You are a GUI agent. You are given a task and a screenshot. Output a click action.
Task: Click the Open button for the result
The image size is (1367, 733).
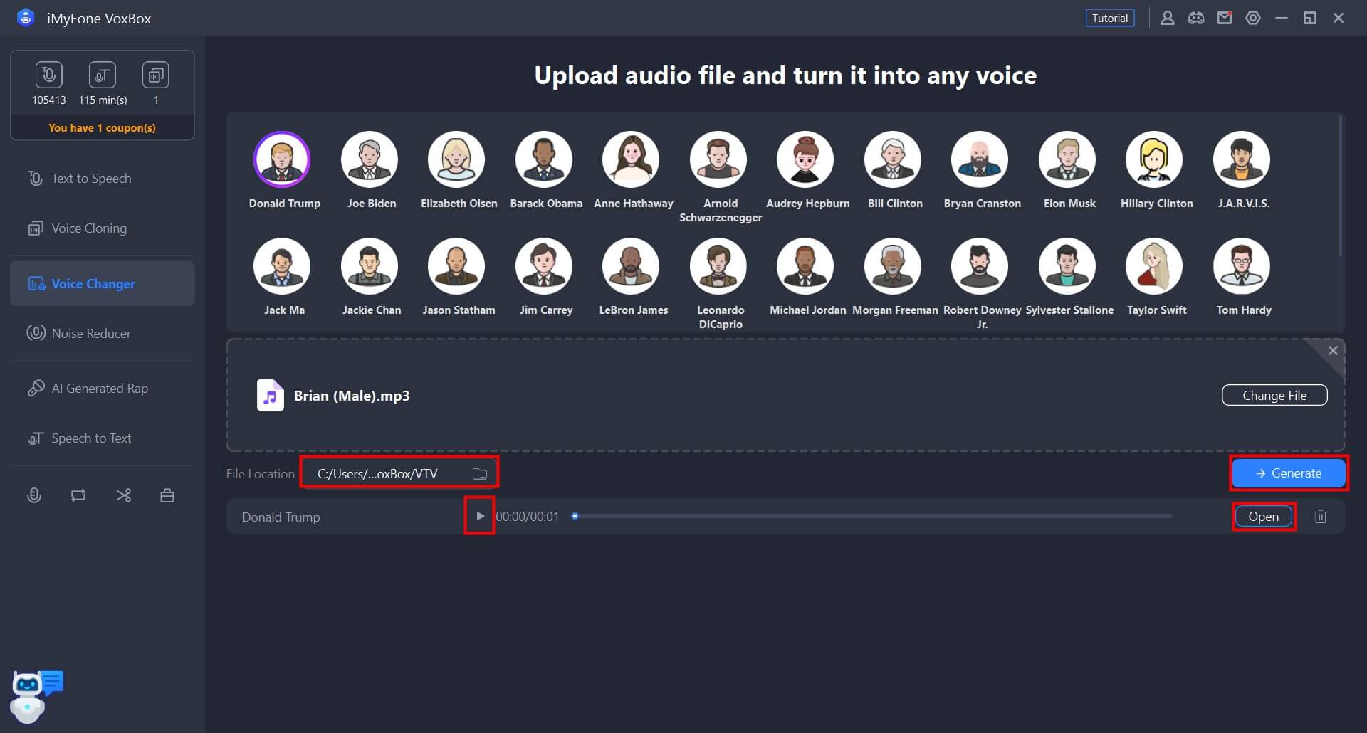[x=1263, y=516]
